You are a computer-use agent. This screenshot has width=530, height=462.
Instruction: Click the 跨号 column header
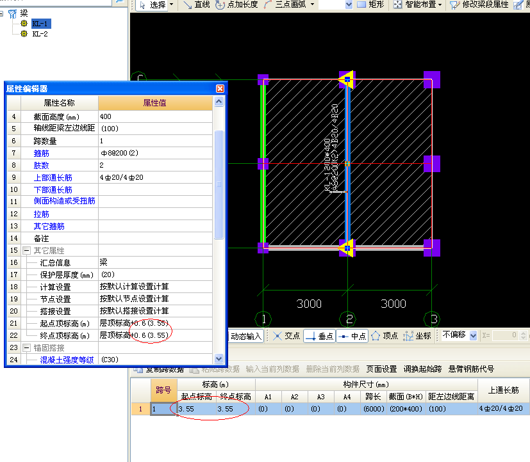tap(163, 390)
